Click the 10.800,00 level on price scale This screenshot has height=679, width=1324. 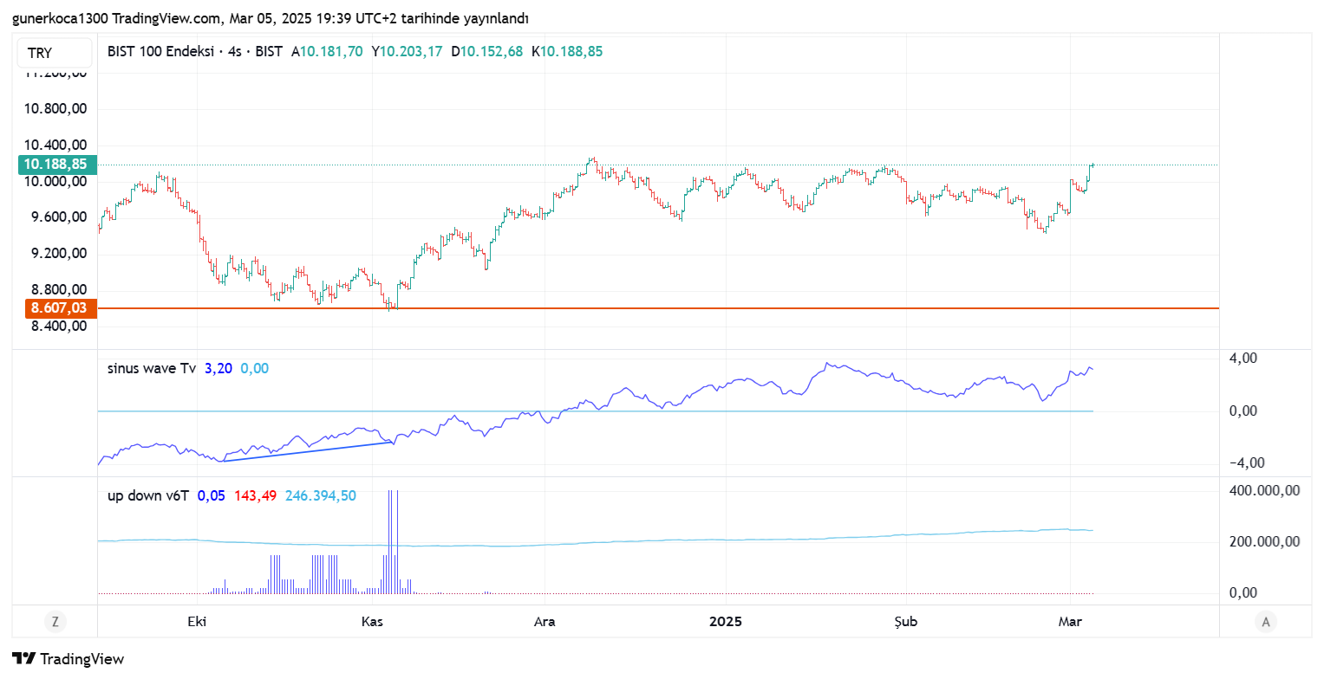point(55,109)
